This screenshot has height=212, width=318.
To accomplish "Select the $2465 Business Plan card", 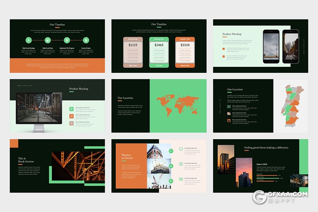I will pos(159,53).
